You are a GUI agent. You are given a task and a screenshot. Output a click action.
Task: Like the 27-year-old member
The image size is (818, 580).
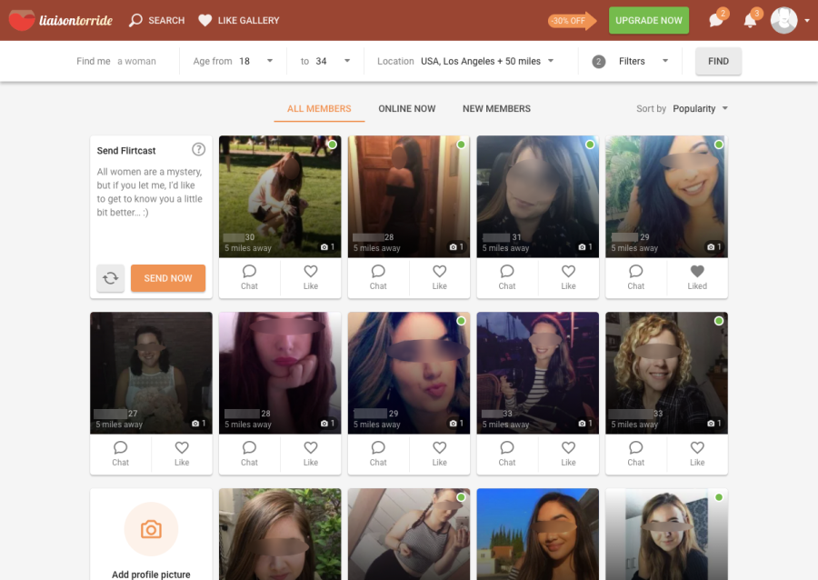pos(182,455)
